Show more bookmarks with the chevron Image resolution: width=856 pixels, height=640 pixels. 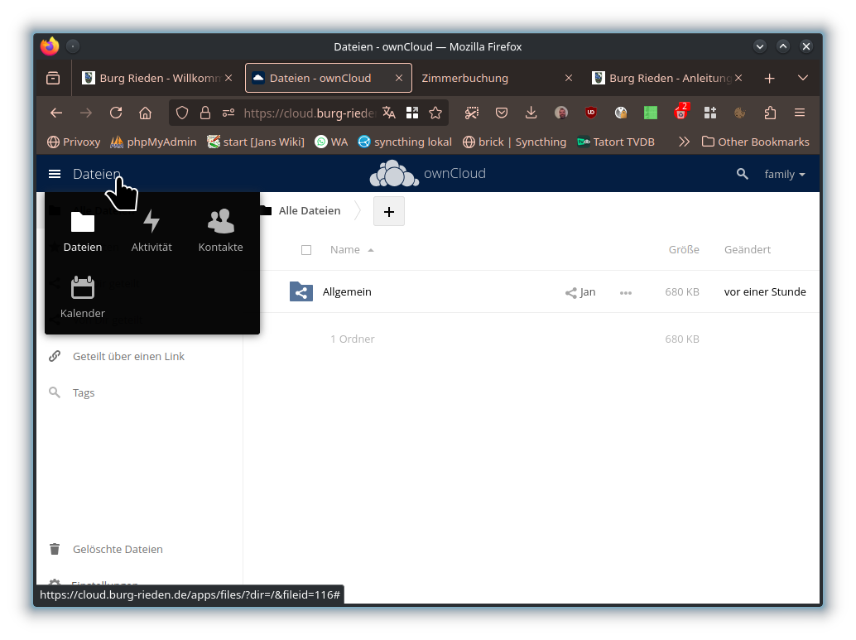(x=684, y=142)
